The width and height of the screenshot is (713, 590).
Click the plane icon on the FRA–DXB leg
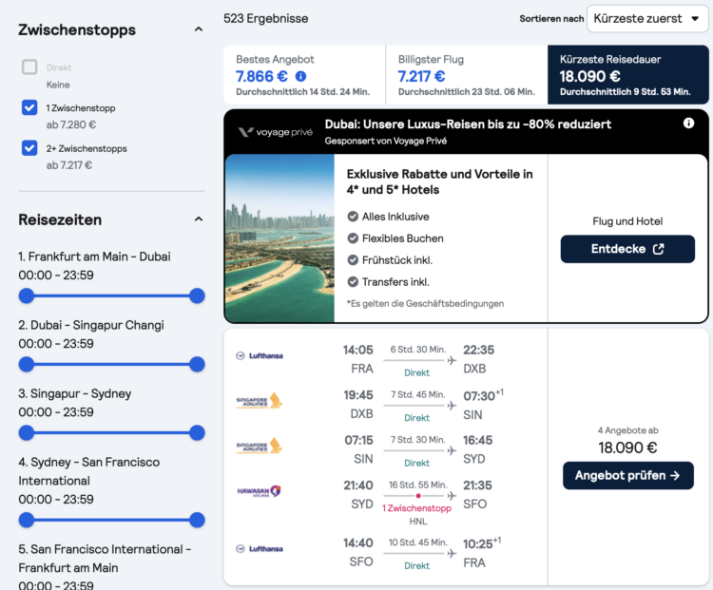[452, 360]
